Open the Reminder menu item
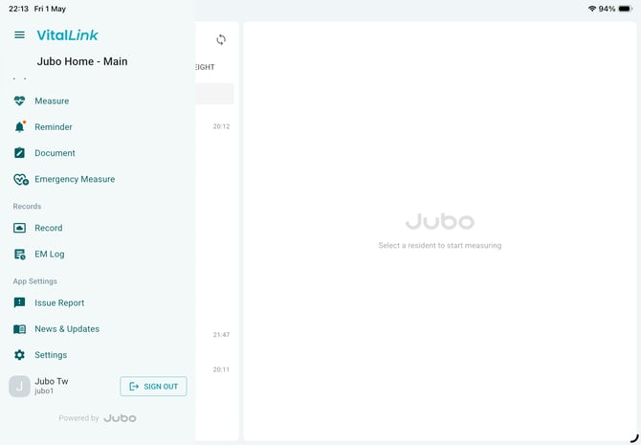Screen dimensions: 641x445 tap(54, 127)
